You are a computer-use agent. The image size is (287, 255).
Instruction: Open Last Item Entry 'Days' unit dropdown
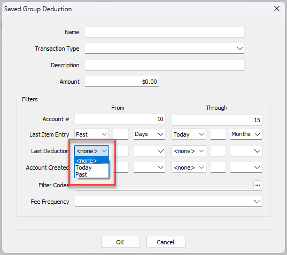pos(149,134)
